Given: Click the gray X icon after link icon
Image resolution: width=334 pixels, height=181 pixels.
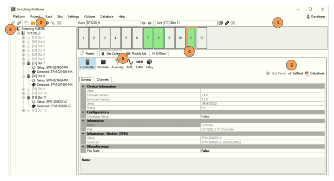Looking at the screenshot, I should point(233,23).
